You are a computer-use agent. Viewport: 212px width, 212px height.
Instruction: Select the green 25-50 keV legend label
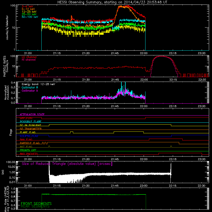(x=29, y=14)
